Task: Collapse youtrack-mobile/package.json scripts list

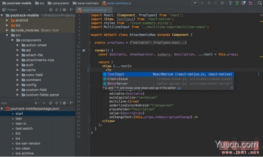Action: 2,109
